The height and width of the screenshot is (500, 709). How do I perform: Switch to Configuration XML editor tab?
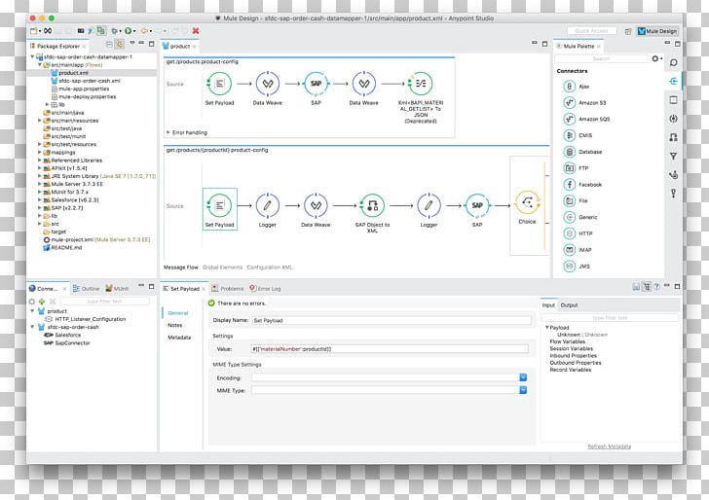(270, 268)
